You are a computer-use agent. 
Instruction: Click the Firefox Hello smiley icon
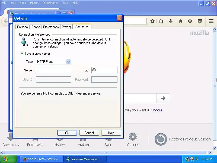[190, 21]
